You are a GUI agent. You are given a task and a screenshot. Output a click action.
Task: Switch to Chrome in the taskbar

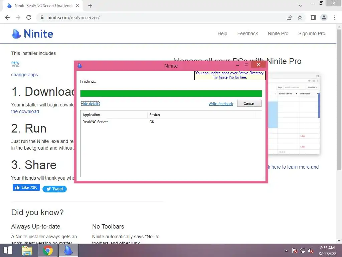point(48,250)
